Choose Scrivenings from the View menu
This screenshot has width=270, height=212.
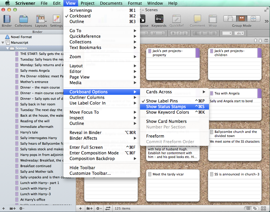coord(102,10)
